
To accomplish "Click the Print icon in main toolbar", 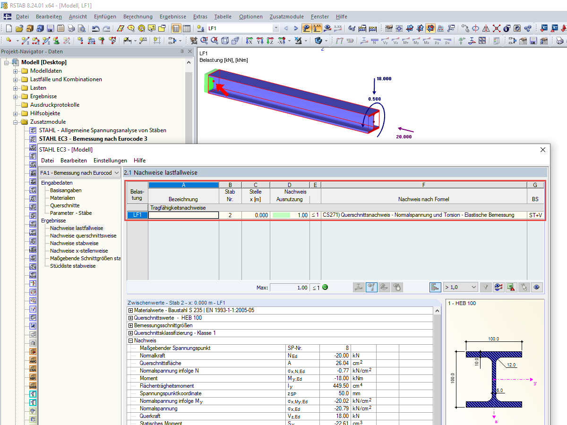I will click(71, 28).
